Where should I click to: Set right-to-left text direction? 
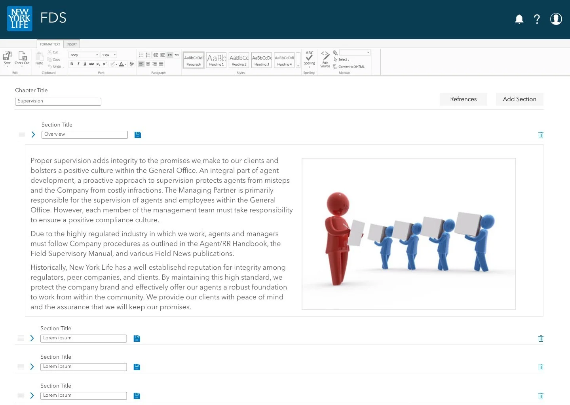pyautogui.click(x=177, y=55)
